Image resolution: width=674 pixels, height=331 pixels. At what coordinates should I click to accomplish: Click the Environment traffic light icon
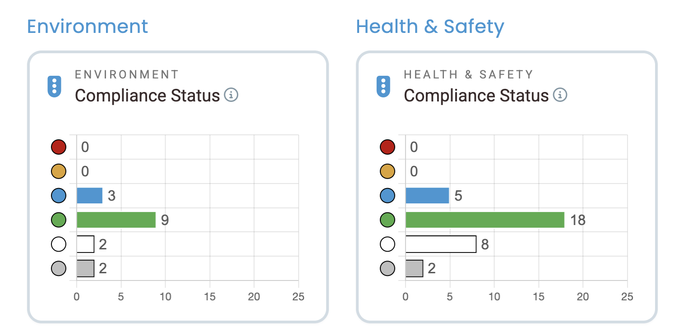coord(54,86)
